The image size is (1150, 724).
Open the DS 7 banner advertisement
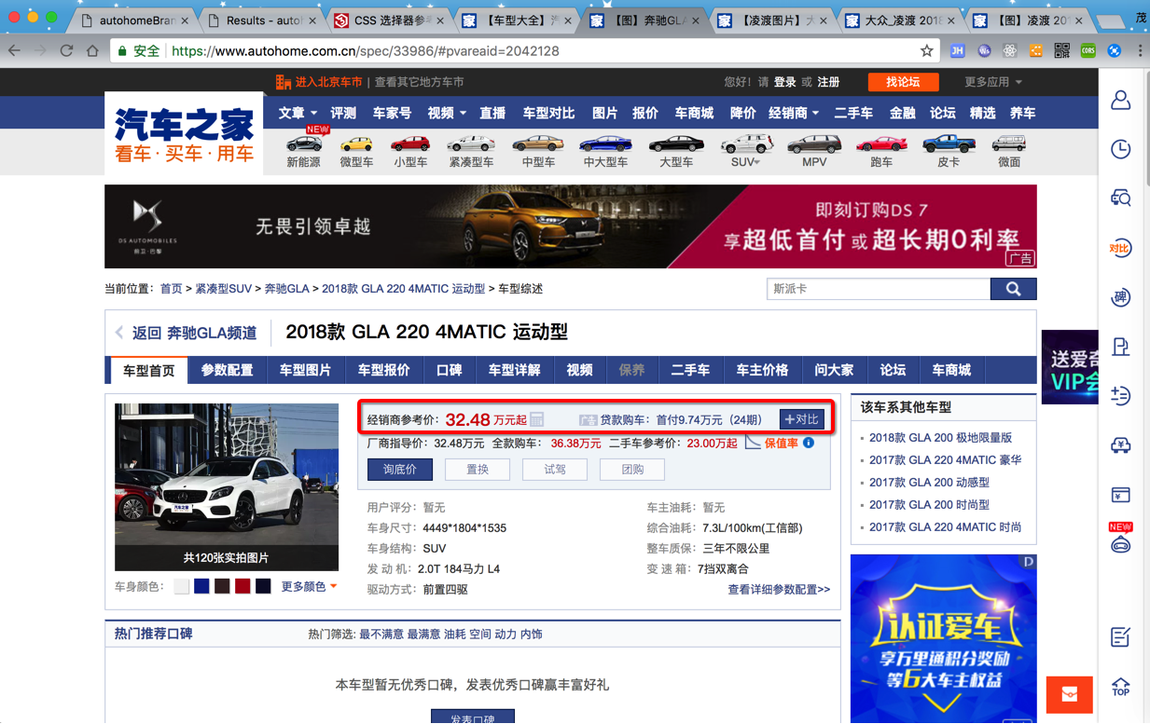pyautogui.click(x=570, y=226)
